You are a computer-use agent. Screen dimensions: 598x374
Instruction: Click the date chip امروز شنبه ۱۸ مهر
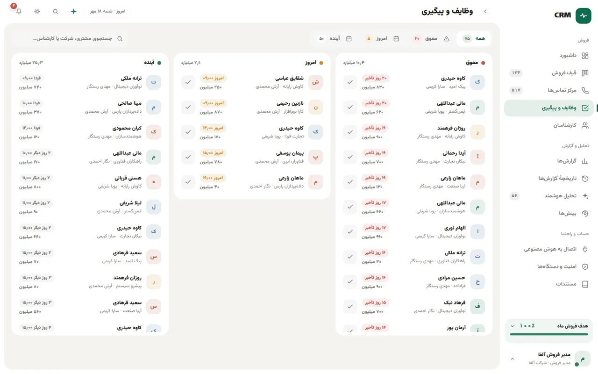(x=108, y=11)
